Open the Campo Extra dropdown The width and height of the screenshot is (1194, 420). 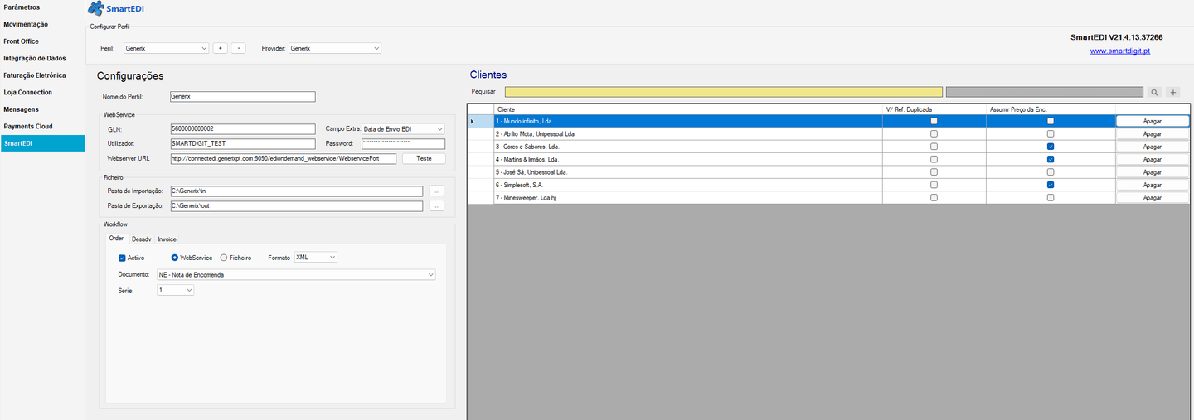404,128
